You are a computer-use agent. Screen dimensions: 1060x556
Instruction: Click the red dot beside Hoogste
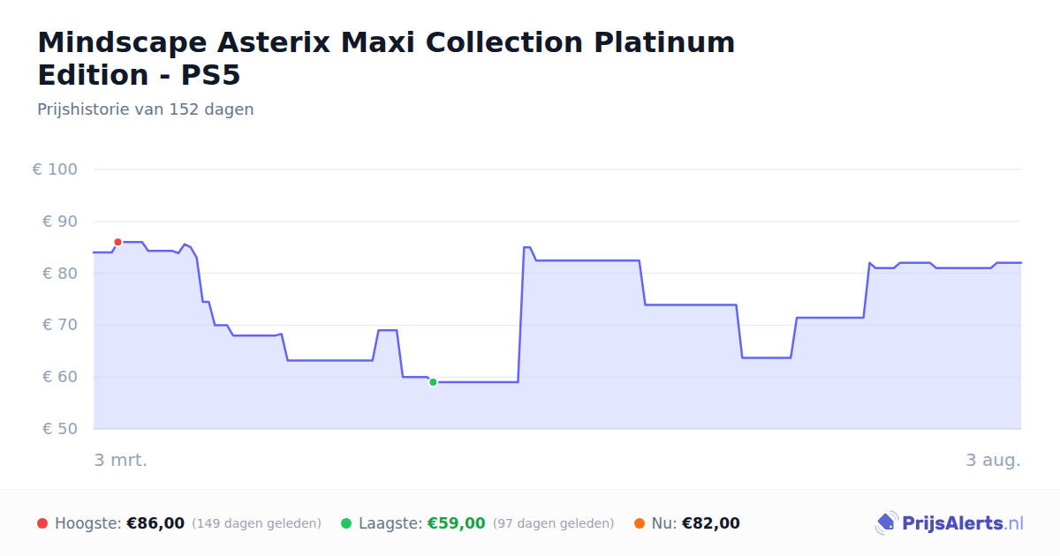click(x=42, y=523)
